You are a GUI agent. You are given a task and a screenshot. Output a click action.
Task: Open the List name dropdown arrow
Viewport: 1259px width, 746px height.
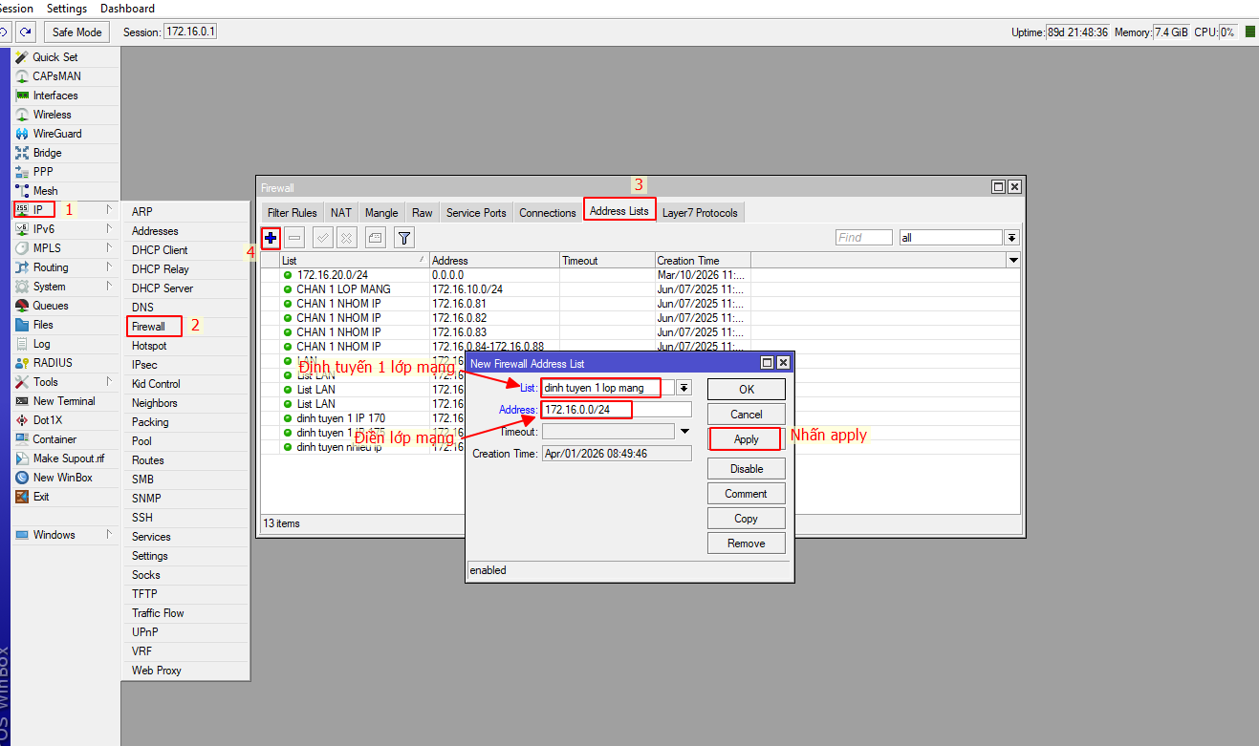point(684,388)
